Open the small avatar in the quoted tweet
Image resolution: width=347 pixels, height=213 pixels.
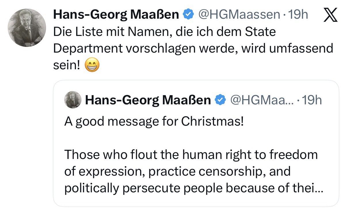click(x=72, y=100)
